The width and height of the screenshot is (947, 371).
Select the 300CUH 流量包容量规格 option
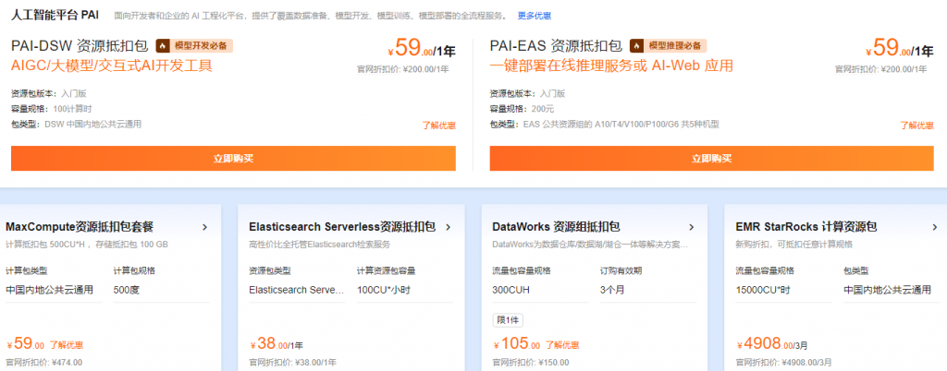512,290
